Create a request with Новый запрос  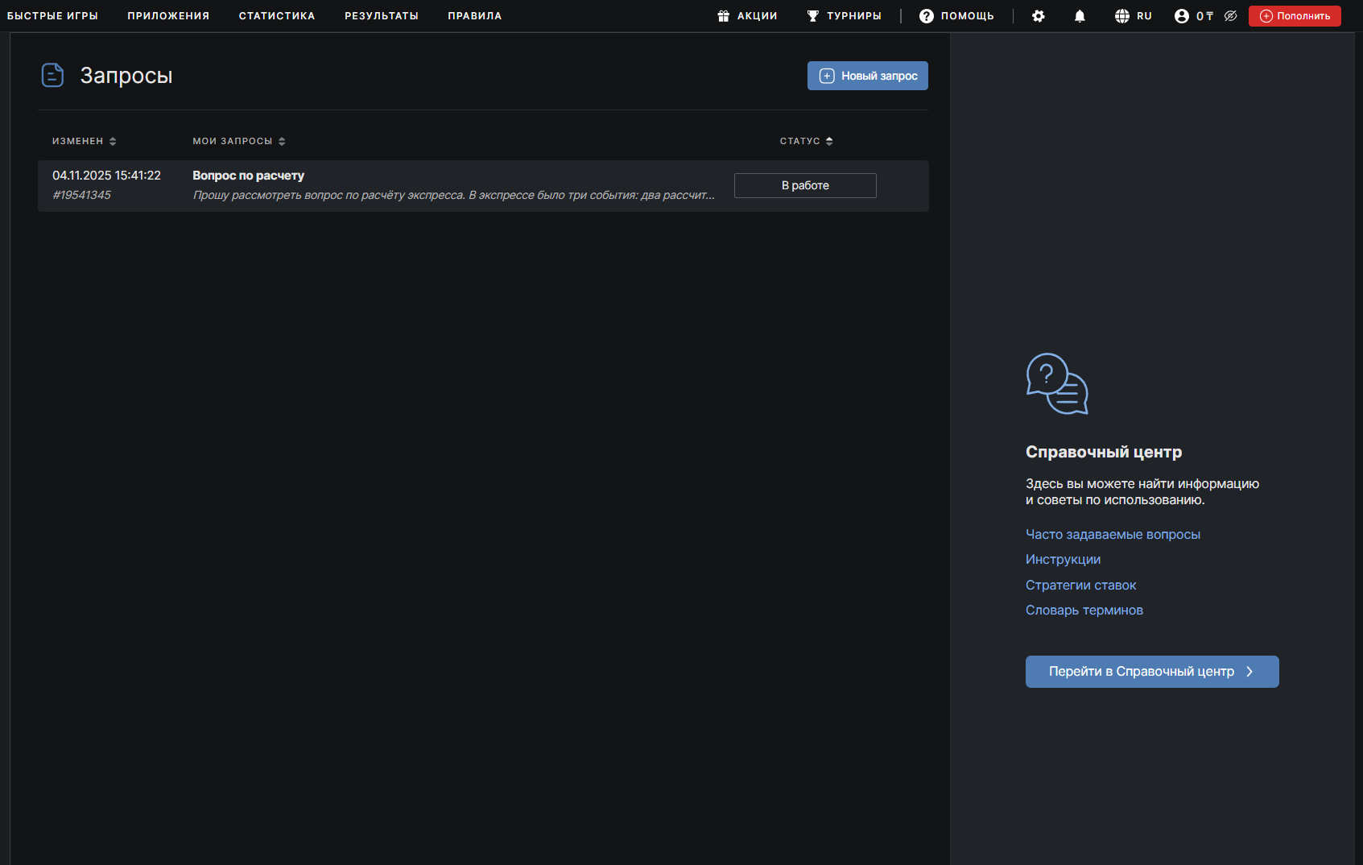point(867,76)
